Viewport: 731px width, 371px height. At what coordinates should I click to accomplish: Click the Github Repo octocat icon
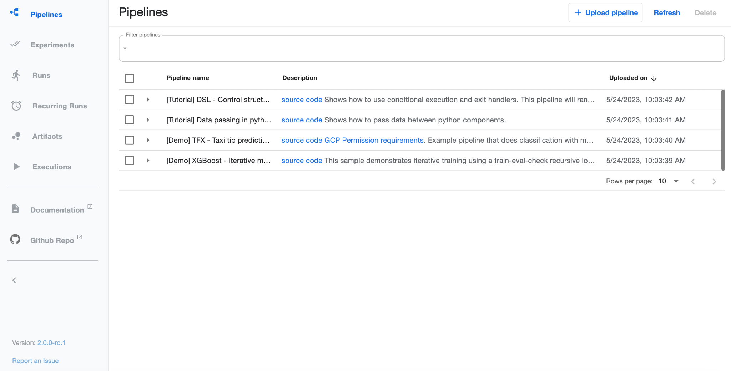(x=15, y=239)
